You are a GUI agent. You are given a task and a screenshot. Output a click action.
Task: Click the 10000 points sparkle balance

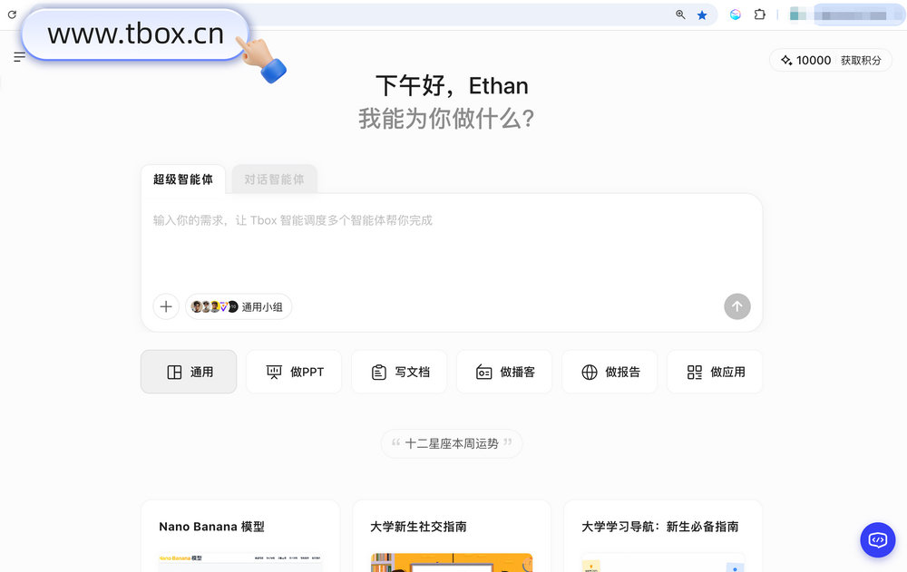[x=805, y=60]
